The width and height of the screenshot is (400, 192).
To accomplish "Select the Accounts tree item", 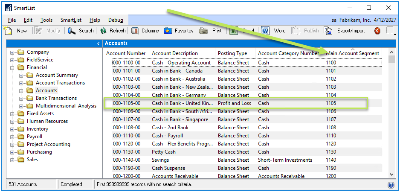I will pos(46,90).
